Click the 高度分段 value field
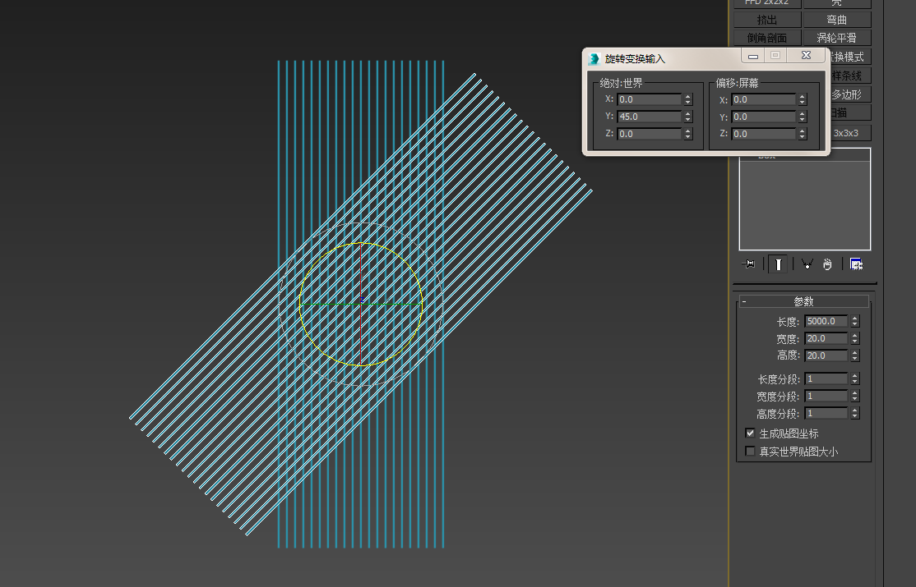The image size is (916, 587). coord(826,413)
